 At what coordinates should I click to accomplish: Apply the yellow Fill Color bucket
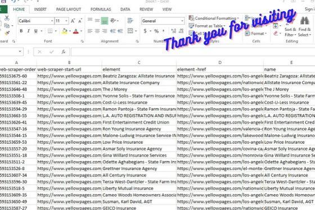[65, 31]
